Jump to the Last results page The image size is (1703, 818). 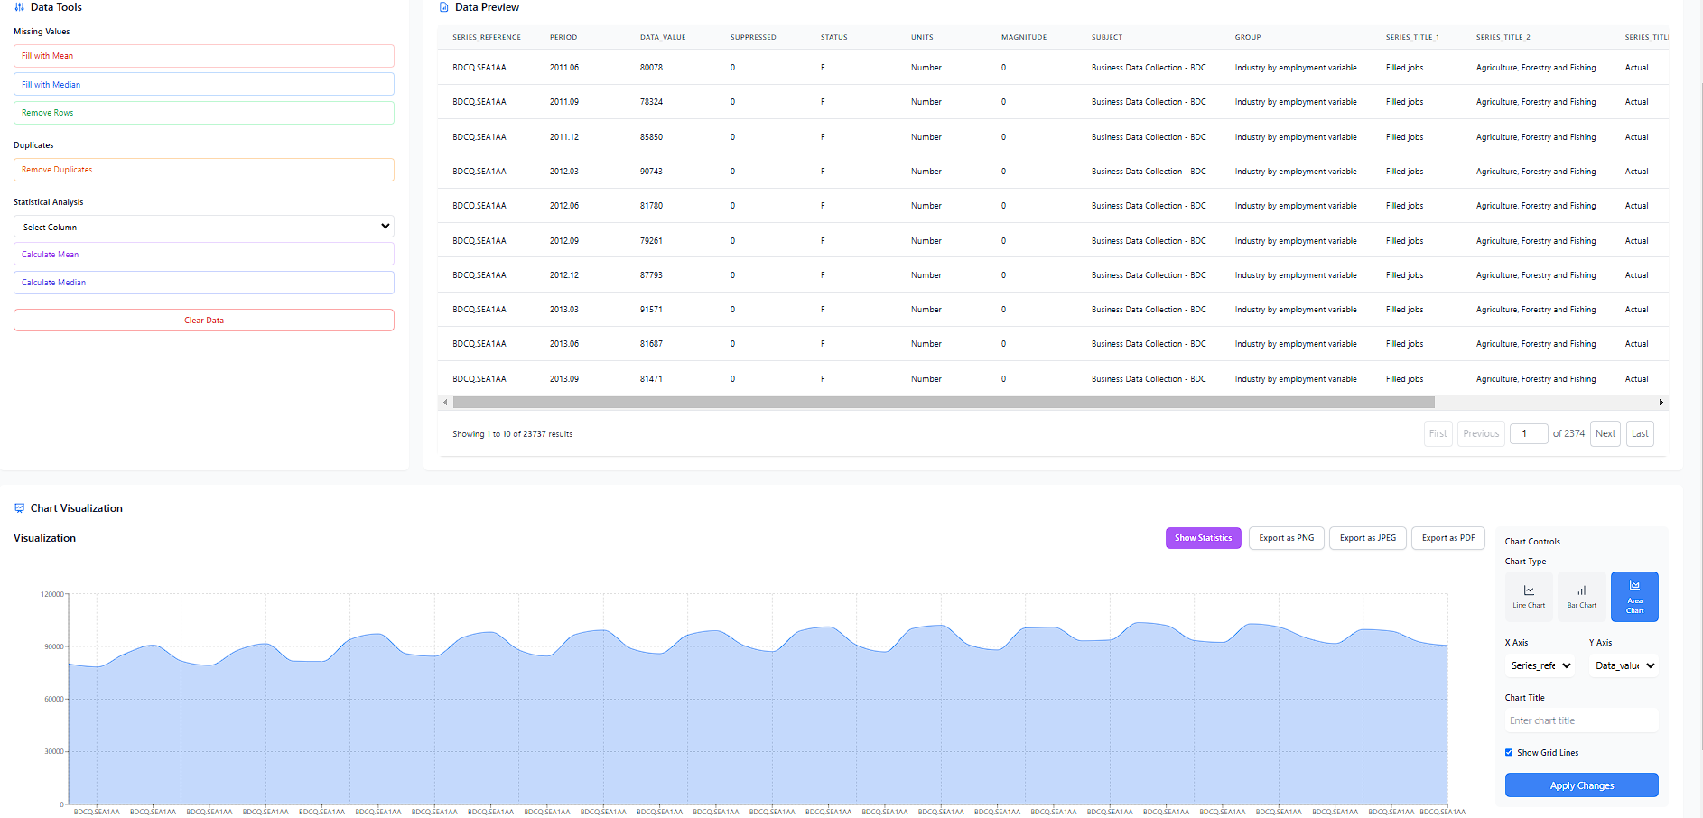pyautogui.click(x=1640, y=433)
